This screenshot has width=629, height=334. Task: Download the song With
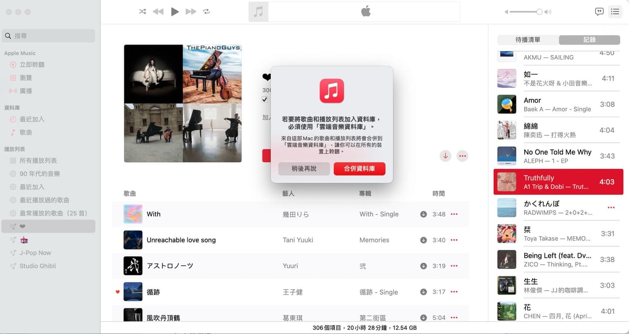[x=423, y=214]
